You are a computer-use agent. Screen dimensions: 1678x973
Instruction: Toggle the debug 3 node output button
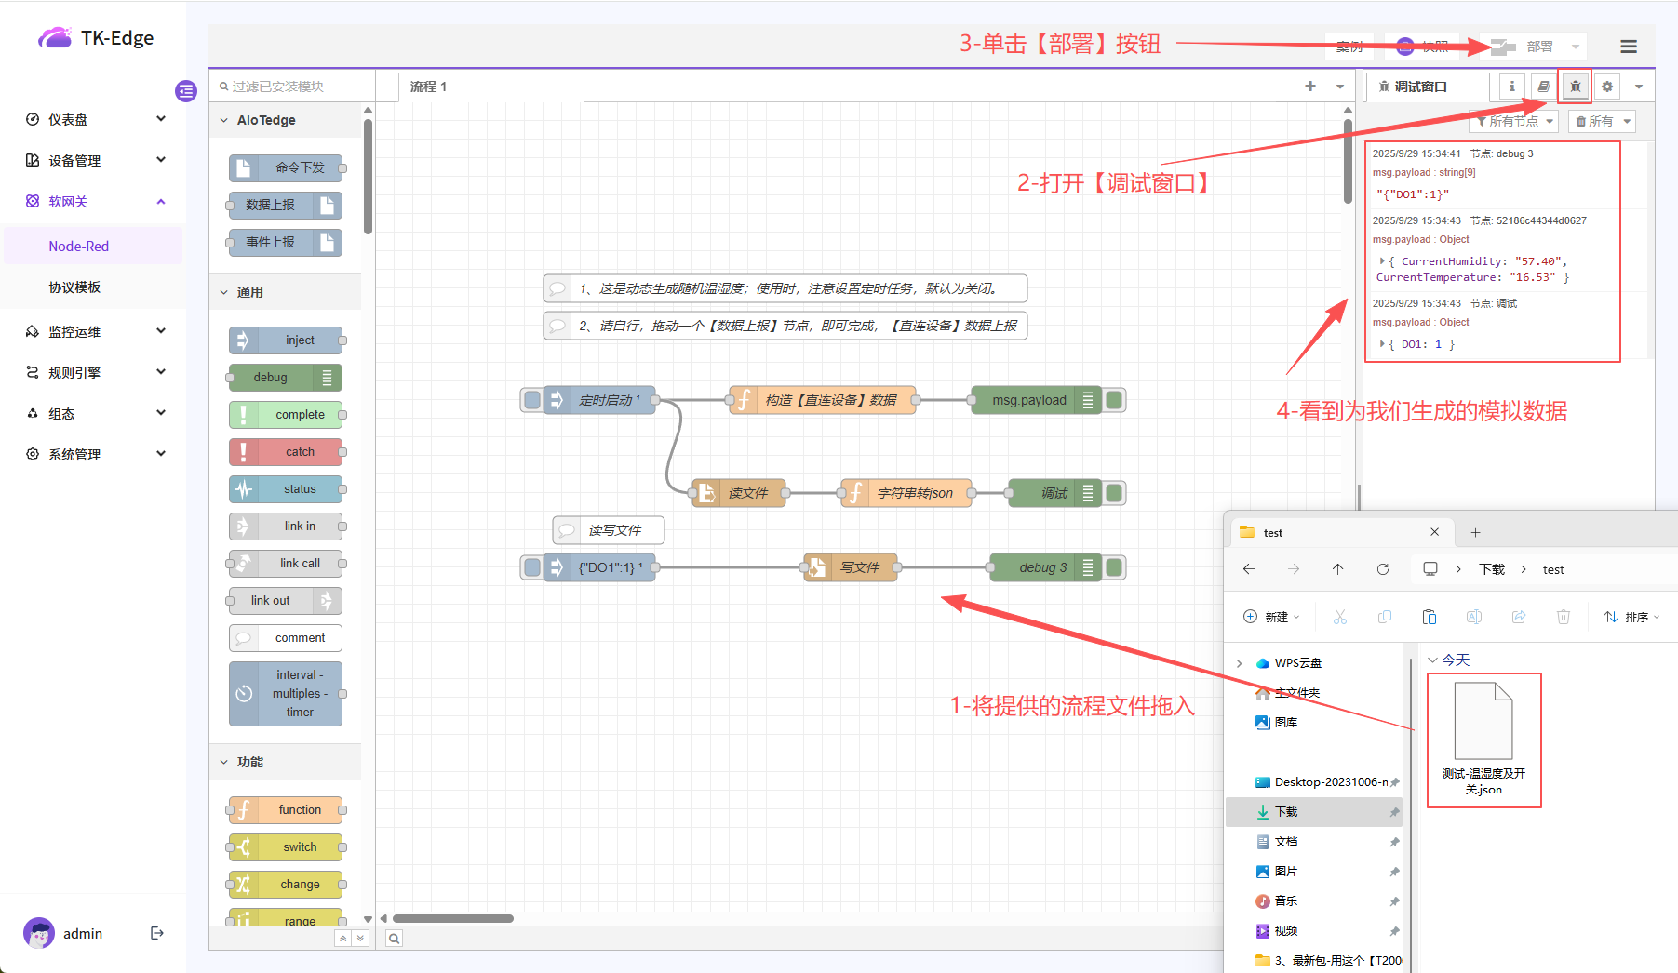click(1114, 567)
